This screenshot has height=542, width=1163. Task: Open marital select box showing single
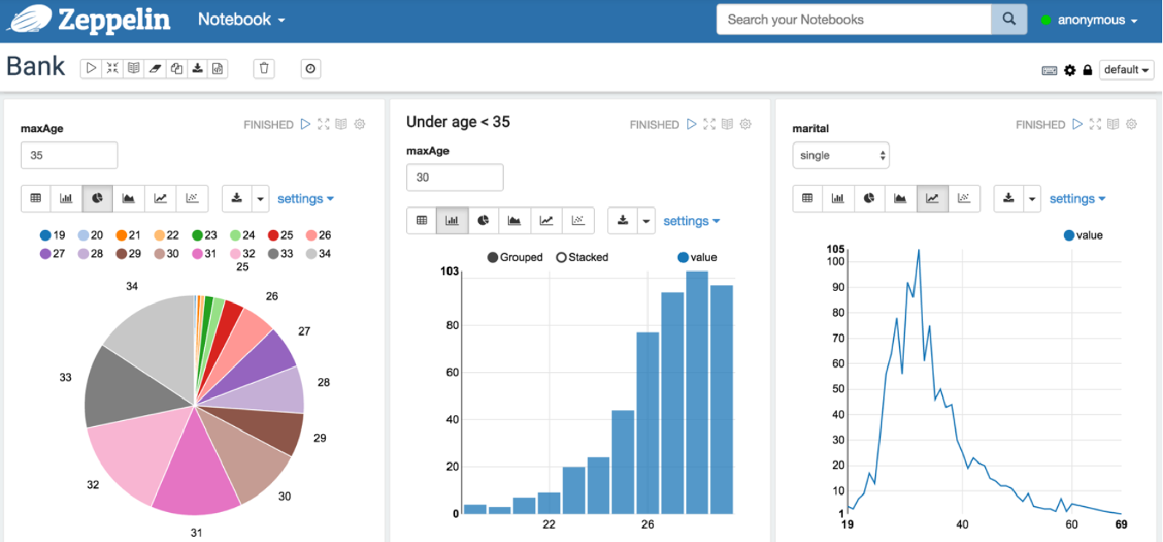(841, 155)
